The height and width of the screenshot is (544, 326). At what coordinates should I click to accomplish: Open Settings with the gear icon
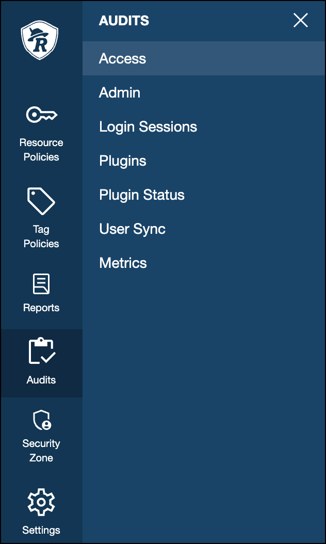point(41,502)
